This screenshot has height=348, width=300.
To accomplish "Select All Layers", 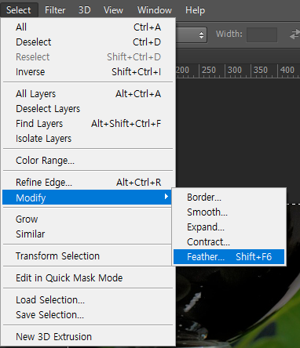I will pyautogui.click(x=89, y=94).
